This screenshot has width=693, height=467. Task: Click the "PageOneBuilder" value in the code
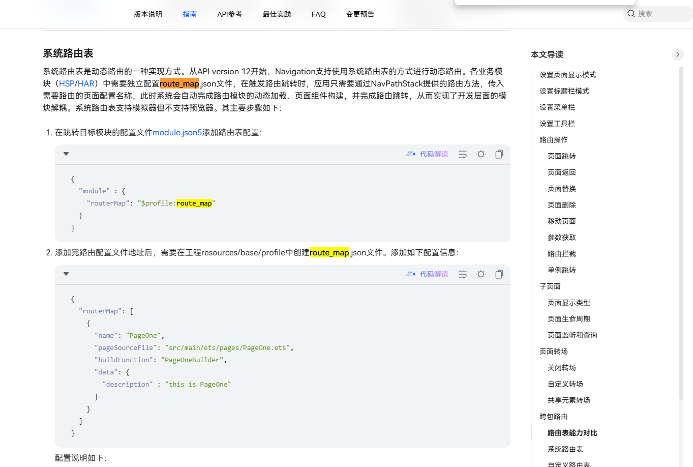pyautogui.click(x=192, y=360)
